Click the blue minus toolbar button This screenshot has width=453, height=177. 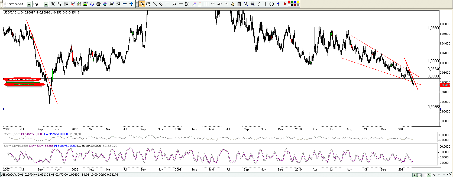pyautogui.click(x=125, y=4)
